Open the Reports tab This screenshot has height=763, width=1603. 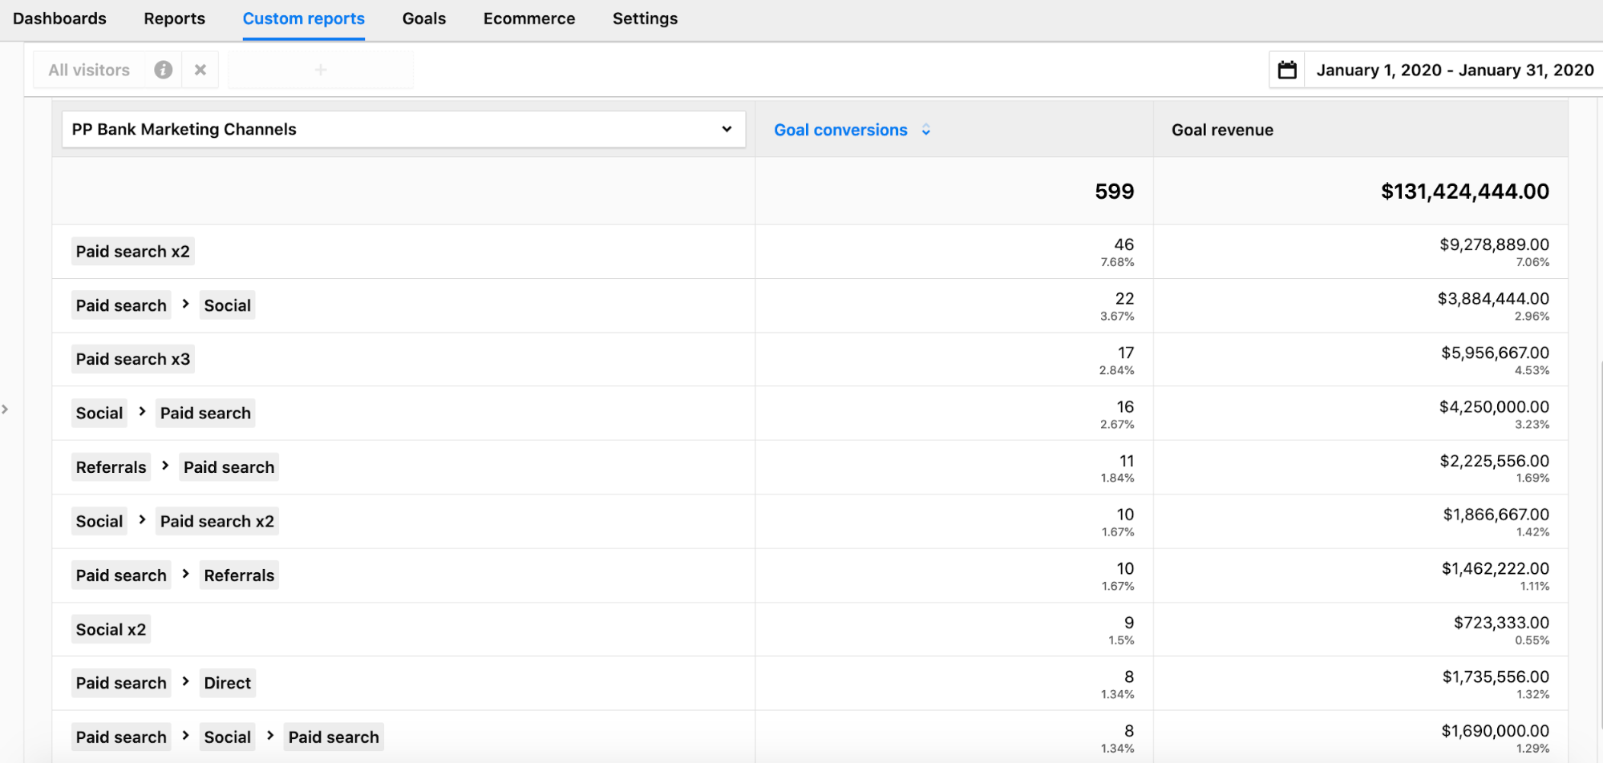coord(174,18)
